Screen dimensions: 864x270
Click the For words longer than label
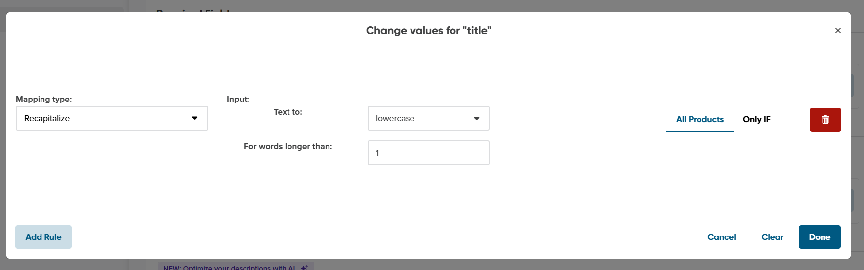[x=288, y=146]
